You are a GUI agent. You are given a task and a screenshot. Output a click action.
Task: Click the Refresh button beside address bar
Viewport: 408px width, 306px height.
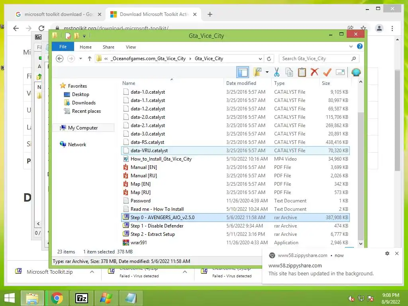(269, 59)
